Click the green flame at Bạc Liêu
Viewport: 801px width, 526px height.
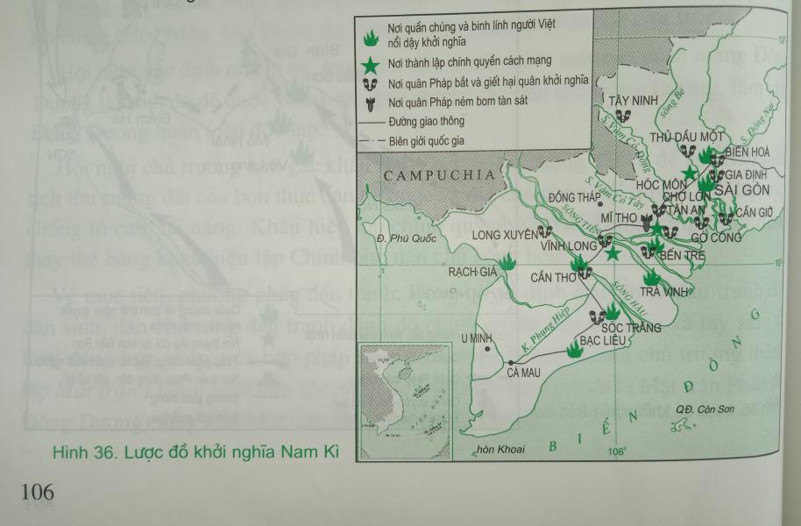[x=575, y=349]
